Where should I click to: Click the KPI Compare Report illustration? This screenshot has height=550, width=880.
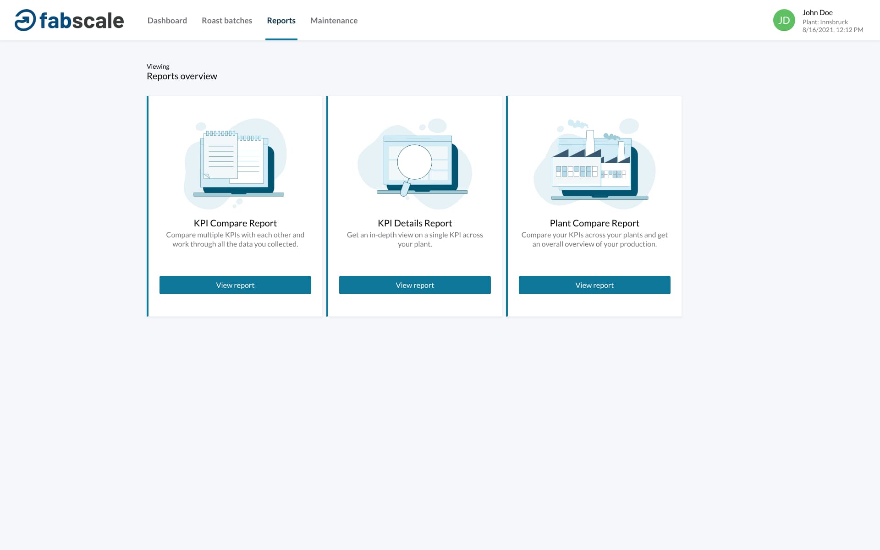[x=235, y=164]
